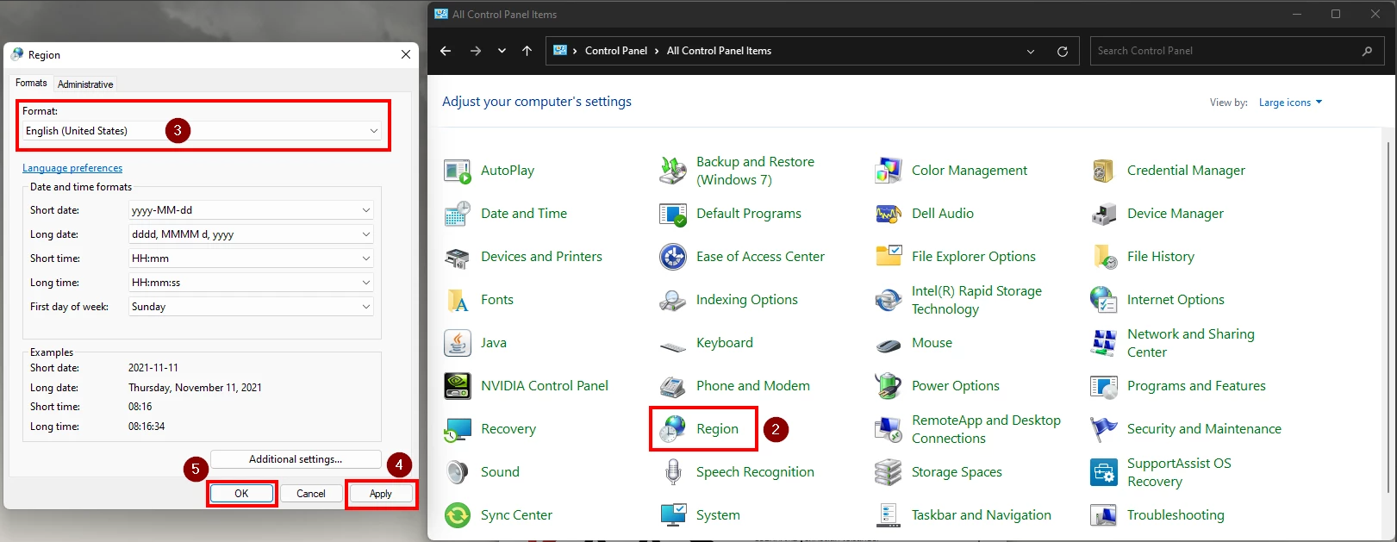
Task: Open Color Management icon
Action: 889,171
